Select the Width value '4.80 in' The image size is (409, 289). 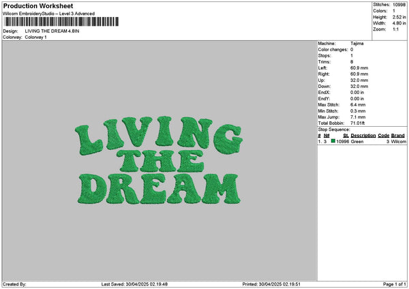tap(399, 23)
